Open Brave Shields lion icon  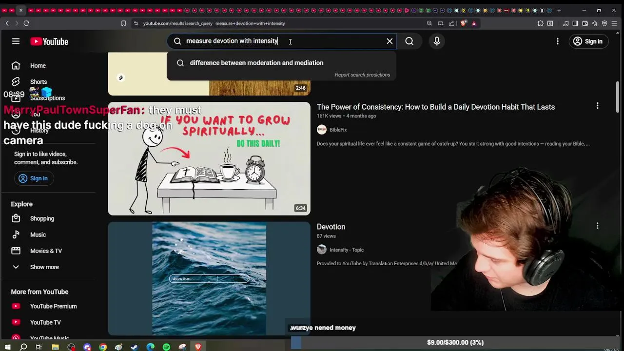point(464,23)
